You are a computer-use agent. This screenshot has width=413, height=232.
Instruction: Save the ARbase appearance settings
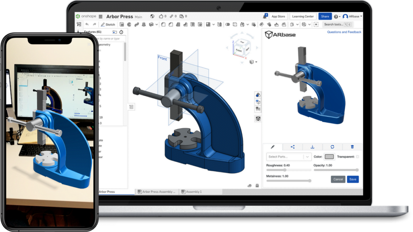coord(353,179)
